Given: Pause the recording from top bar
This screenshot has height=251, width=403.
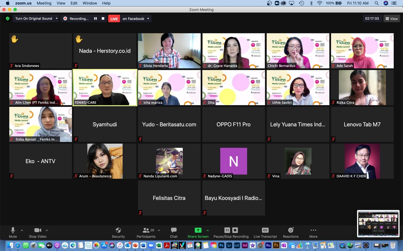Looking at the screenshot, I should 95,19.
